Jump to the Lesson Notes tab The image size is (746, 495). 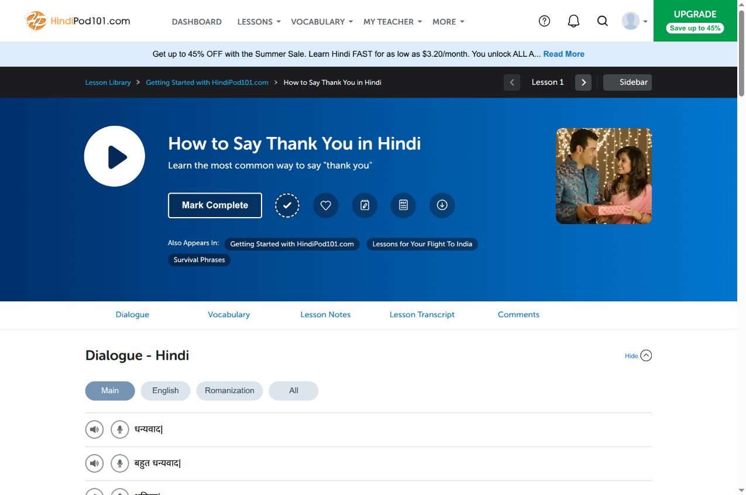[x=325, y=315]
